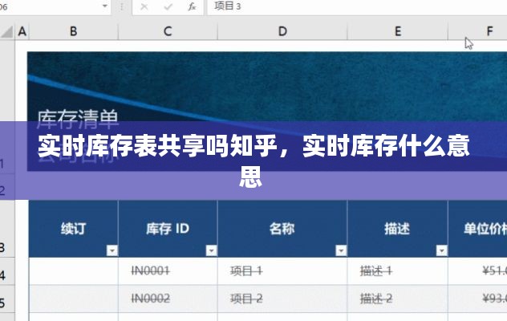507x321 pixels.
Task: Click in the formula bar showing 项目 3
Action: pyautogui.click(x=353, y=6)
